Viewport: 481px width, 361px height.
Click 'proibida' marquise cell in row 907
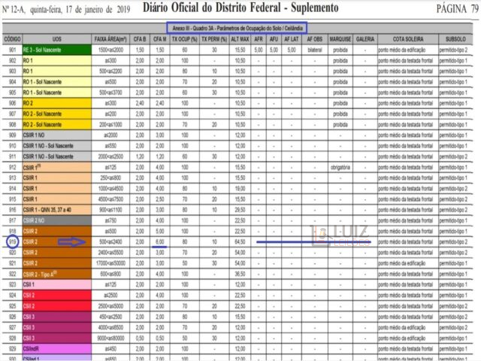pyautogui.click(x=340, y=114)
